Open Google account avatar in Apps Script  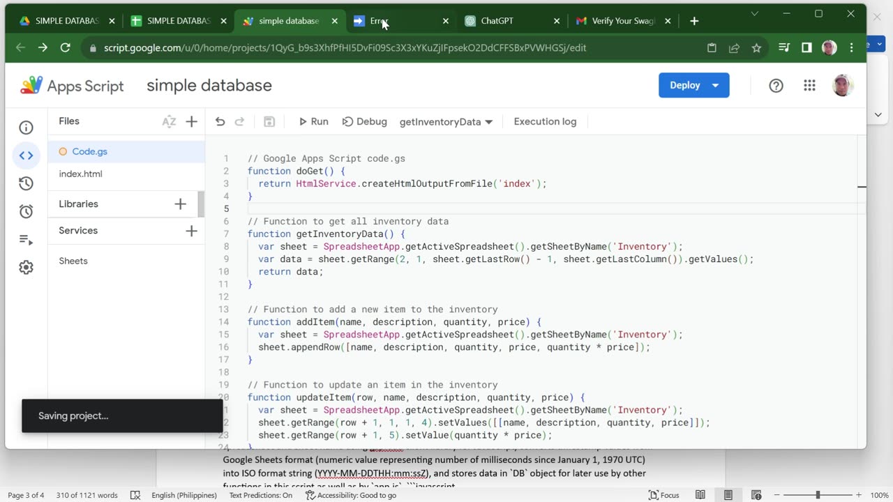click(x=843, y=86)
